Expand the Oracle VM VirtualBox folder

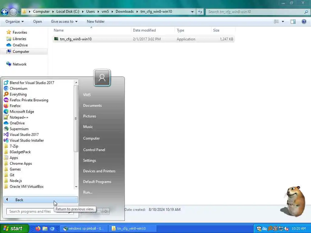coord(27,186)
